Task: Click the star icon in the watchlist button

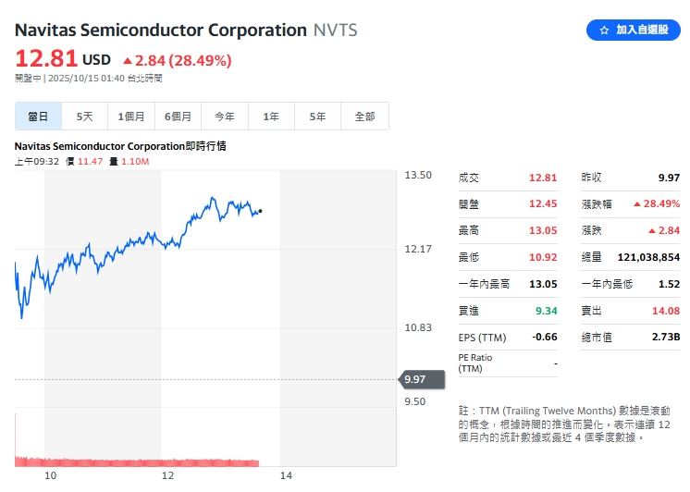Action: tap(604, 31)
